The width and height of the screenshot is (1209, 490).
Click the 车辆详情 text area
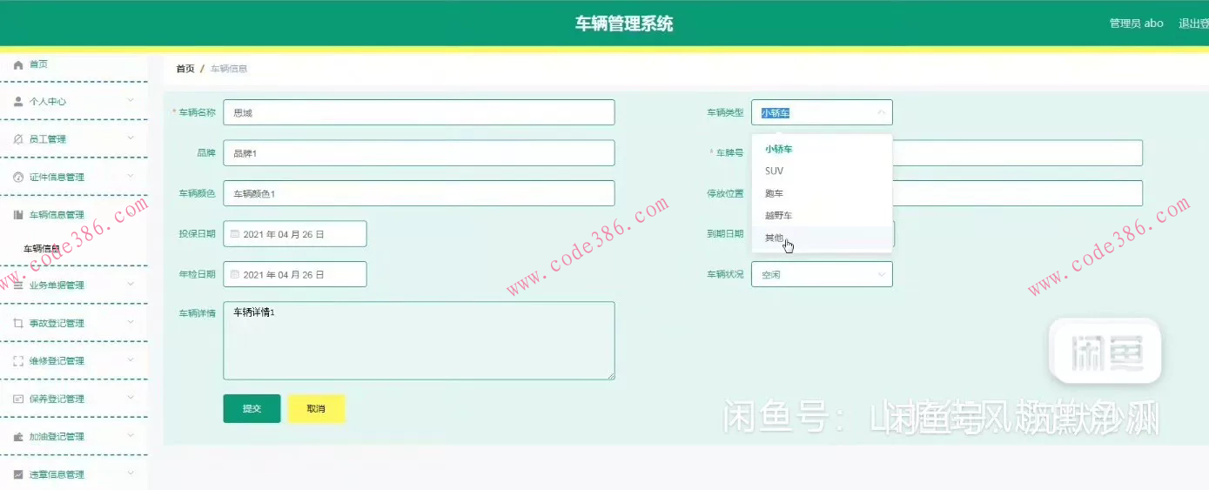[x=419, y=340]
